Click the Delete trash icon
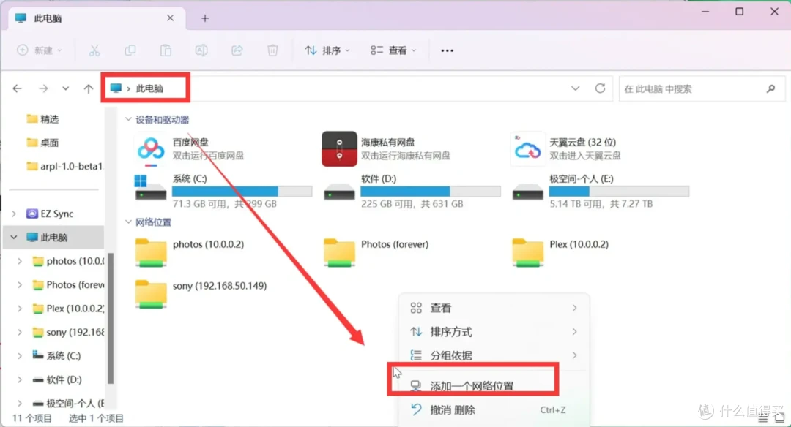The height and width of the screenshot is (427, 791). (x=272, y=50)
